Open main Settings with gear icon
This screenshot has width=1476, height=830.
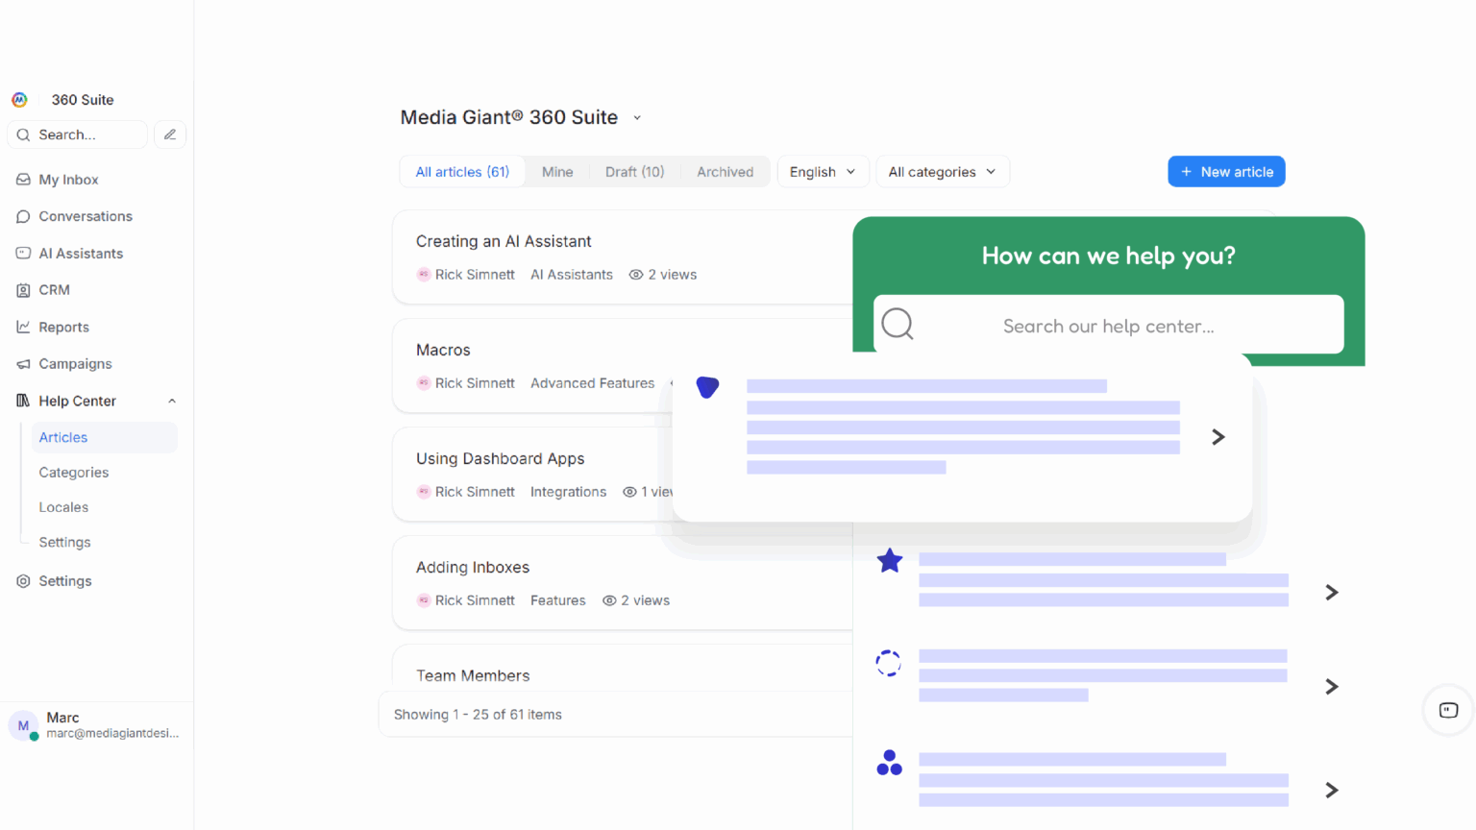64,581
